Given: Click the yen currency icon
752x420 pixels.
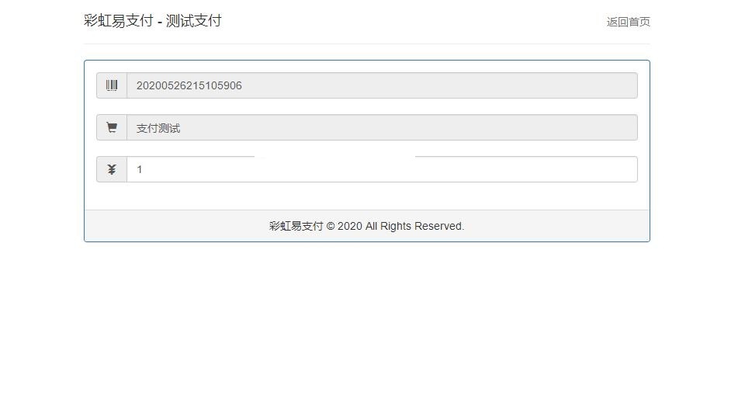Looking at the screenshot, I should click(x=112, y=169).
